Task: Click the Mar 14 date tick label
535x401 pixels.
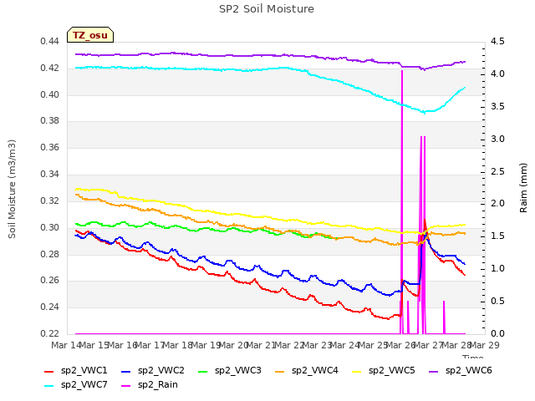Action: click(66, 345)
